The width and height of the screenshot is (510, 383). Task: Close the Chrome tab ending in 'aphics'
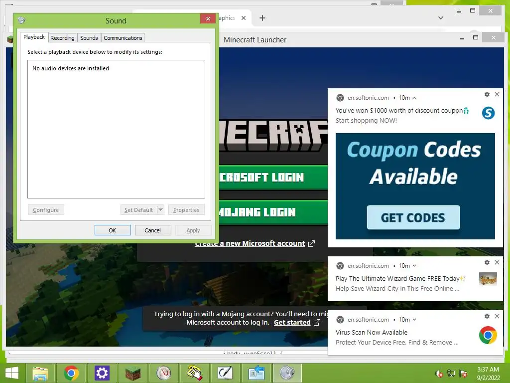243,18
